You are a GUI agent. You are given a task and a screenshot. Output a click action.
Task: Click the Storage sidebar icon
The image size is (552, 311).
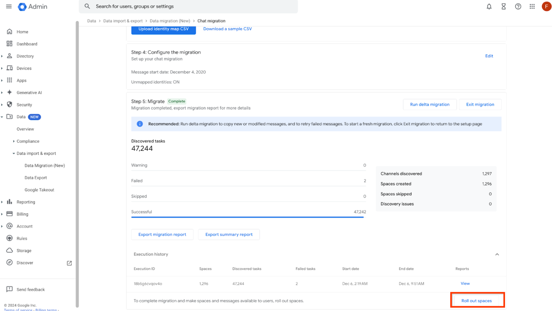coord(10,250)
